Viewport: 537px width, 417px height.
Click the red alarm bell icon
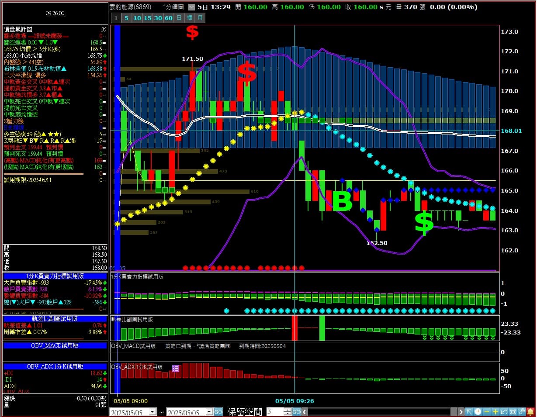[x=530, y=412]
